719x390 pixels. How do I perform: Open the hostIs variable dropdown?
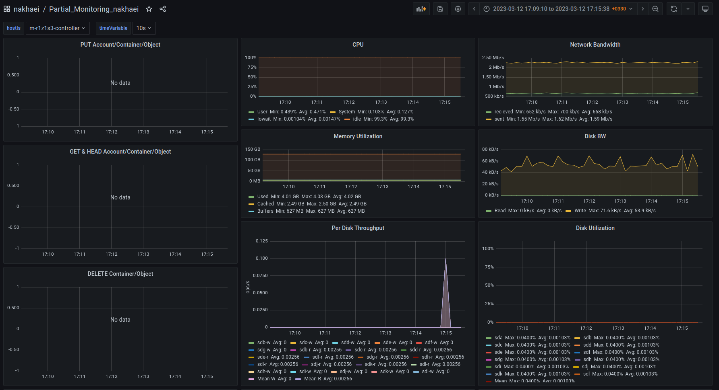coord(57,28)
